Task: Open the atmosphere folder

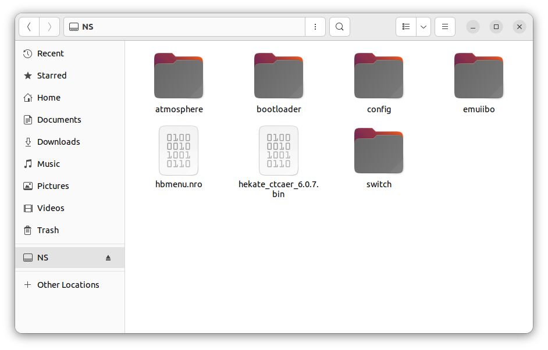Action: point(179,76)
